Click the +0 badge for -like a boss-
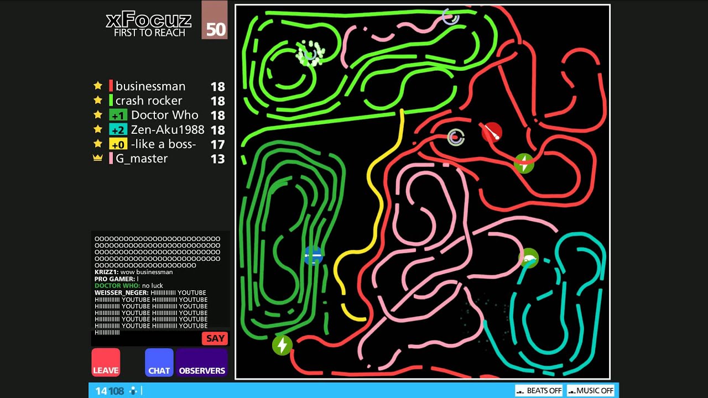This screenshot has height=398, width=708. [118, 144]
